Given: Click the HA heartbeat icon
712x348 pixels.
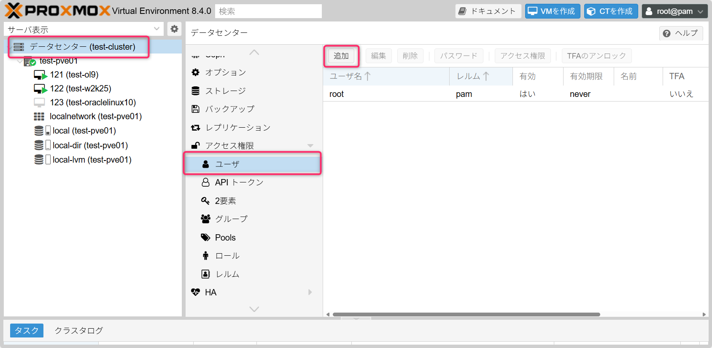Looking at the screenshot, I should point(195,292).
